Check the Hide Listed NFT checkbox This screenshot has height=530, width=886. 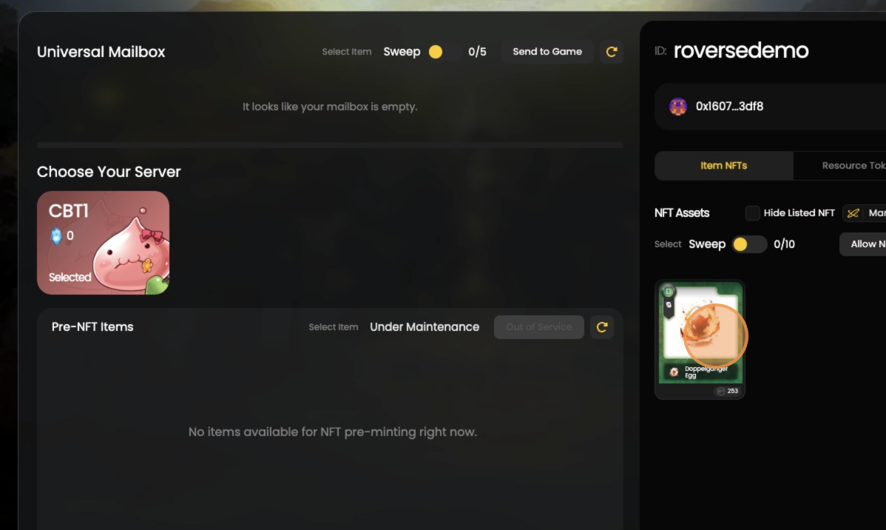[x=752, y=213]
